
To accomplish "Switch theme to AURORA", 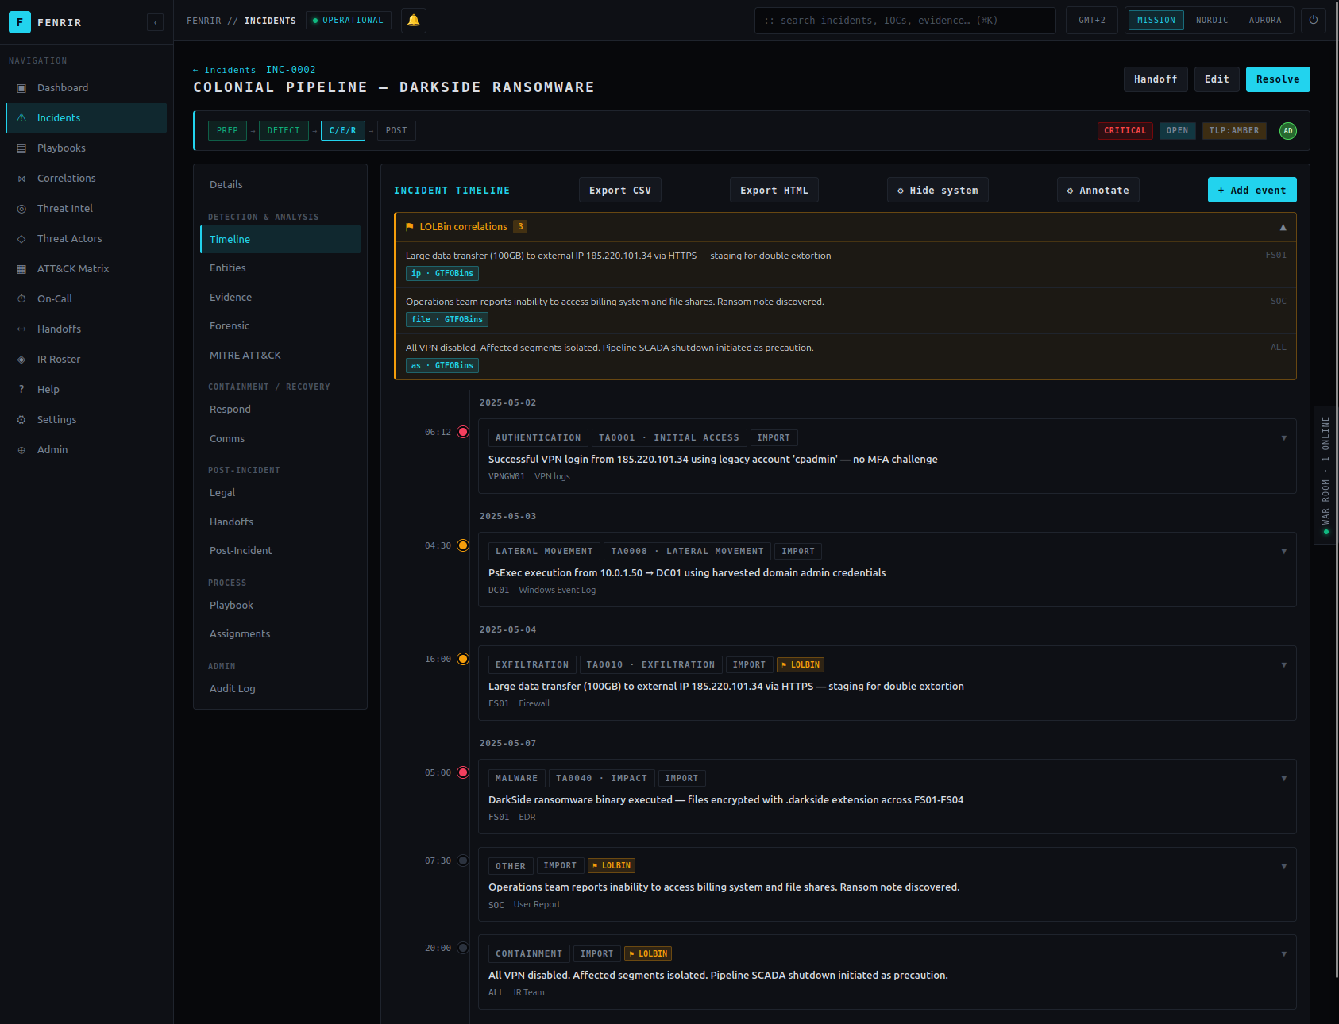I will [1264, 21].
